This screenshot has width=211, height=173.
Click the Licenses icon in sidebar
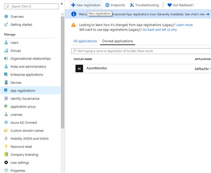tap(6, 114)
